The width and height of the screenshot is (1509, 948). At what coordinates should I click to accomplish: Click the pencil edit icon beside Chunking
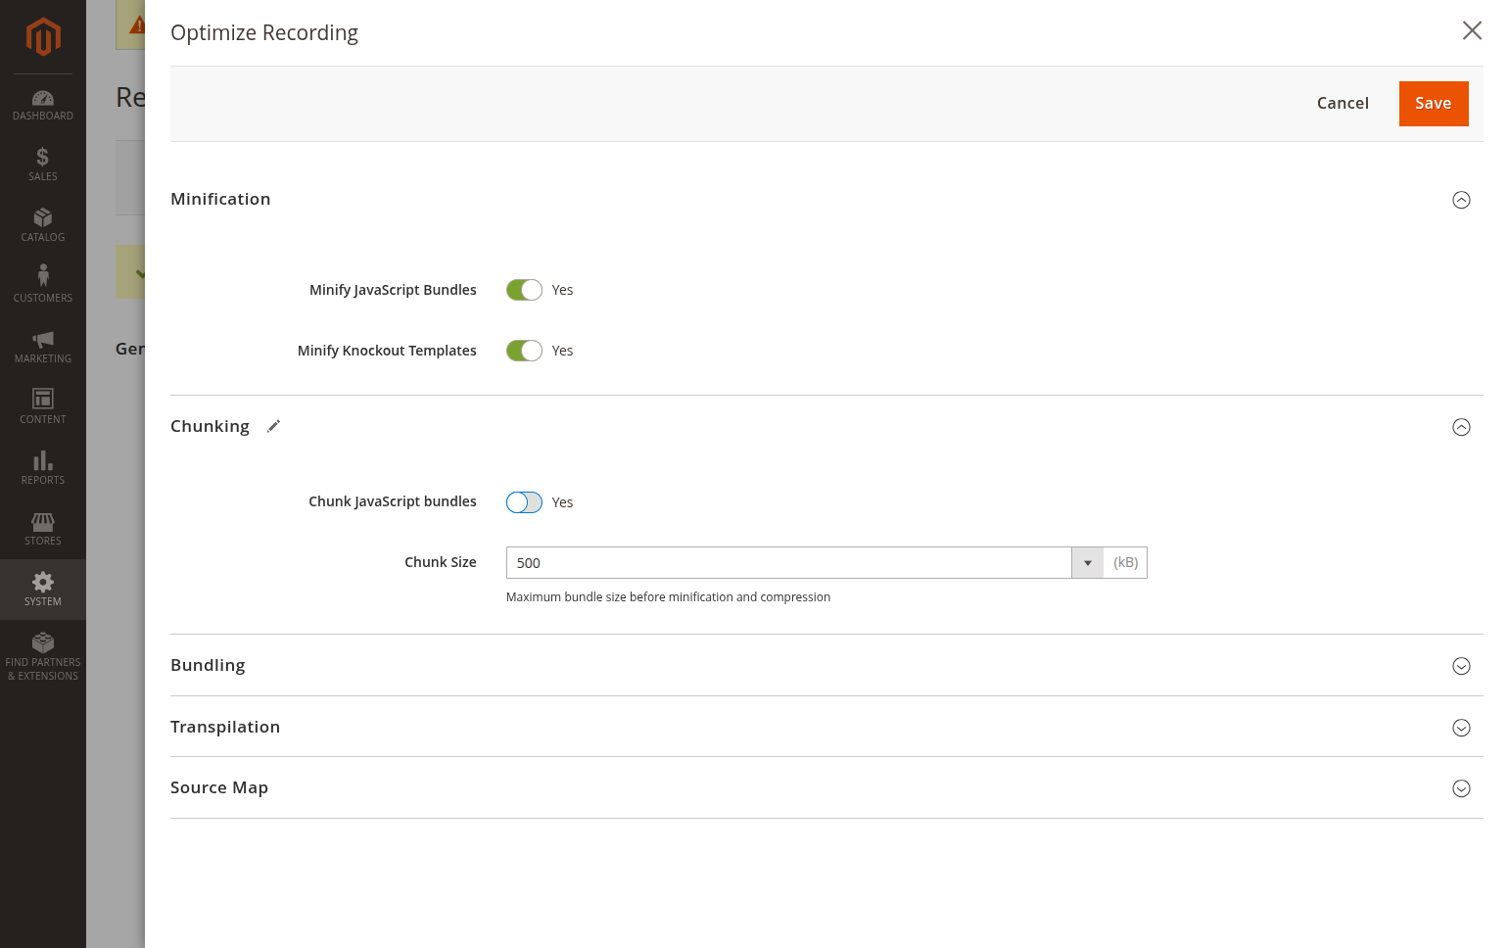273,426
